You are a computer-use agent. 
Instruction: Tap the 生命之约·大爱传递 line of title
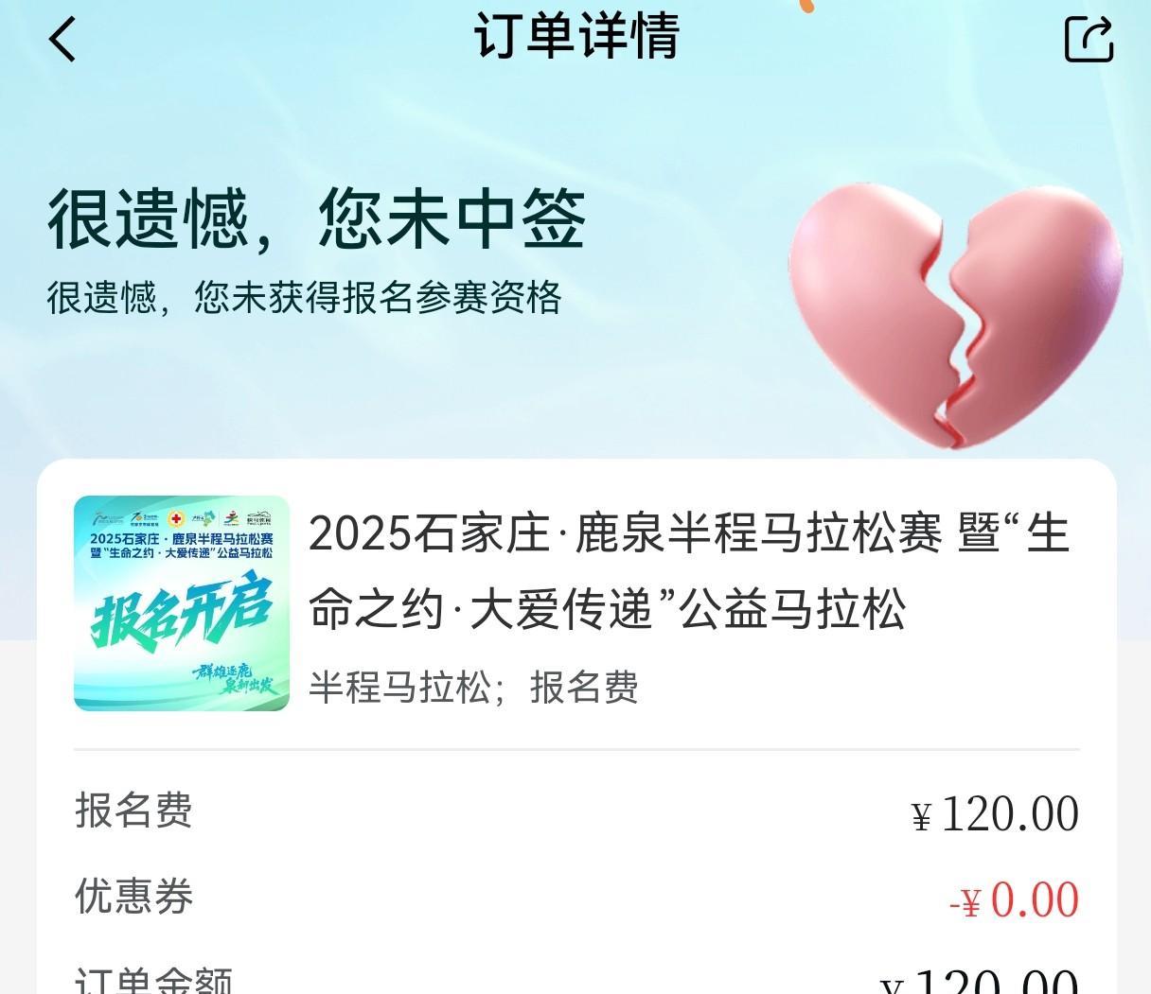[608, 608]
